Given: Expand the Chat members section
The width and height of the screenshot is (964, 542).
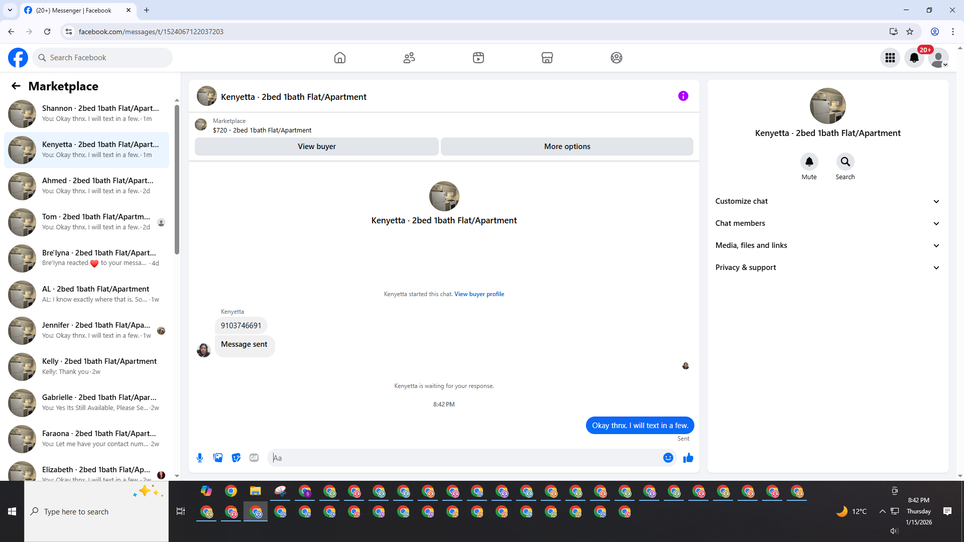Looking at the screenshot, I should coord(827,223).
